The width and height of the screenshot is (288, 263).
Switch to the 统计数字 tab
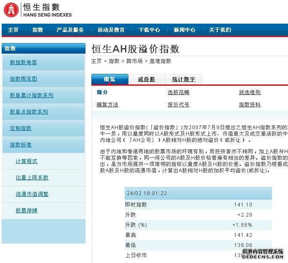point(184,79)
